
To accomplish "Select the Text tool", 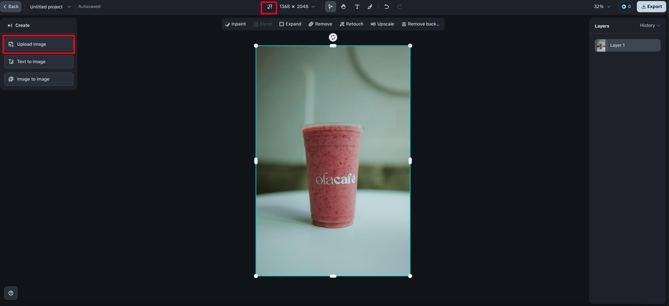I will tap(357, 7).
